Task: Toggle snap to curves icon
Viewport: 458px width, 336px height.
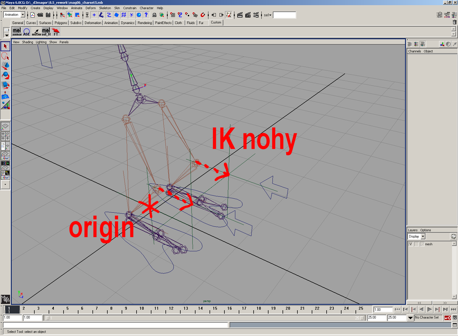Action: (x=180, y=15)
